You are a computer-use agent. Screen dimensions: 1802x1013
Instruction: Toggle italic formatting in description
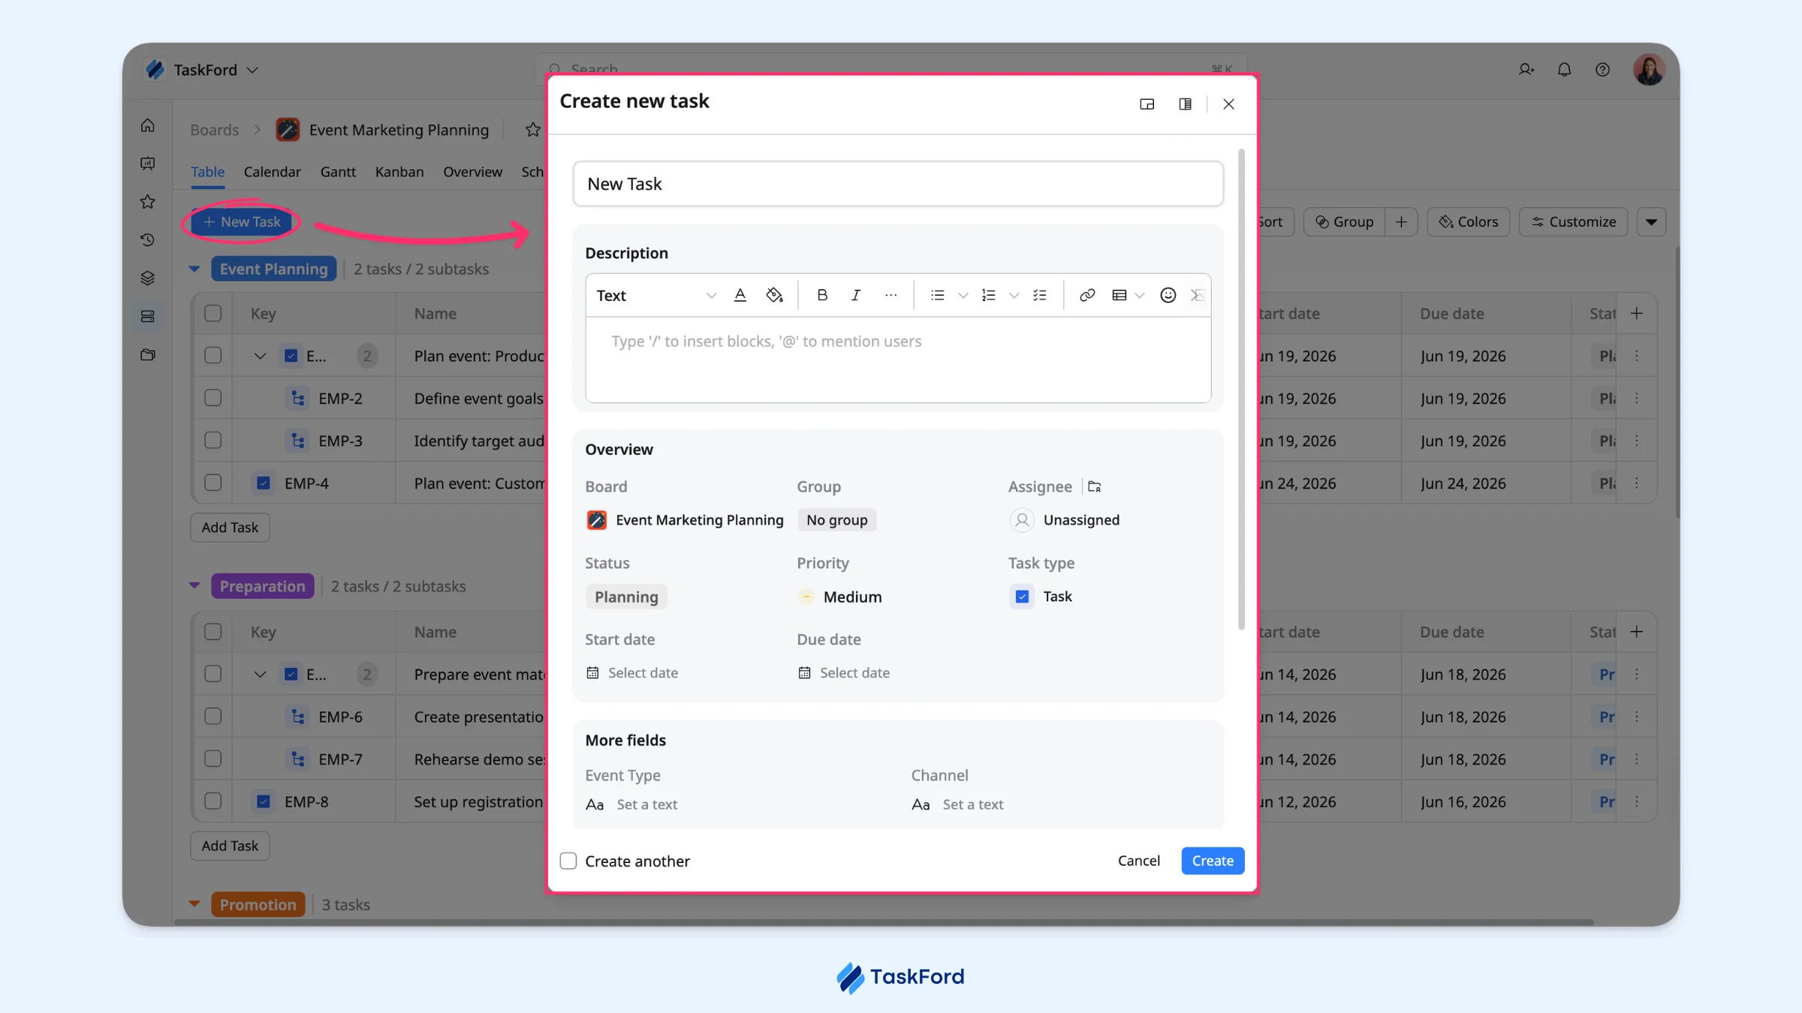tap(855, 295)
